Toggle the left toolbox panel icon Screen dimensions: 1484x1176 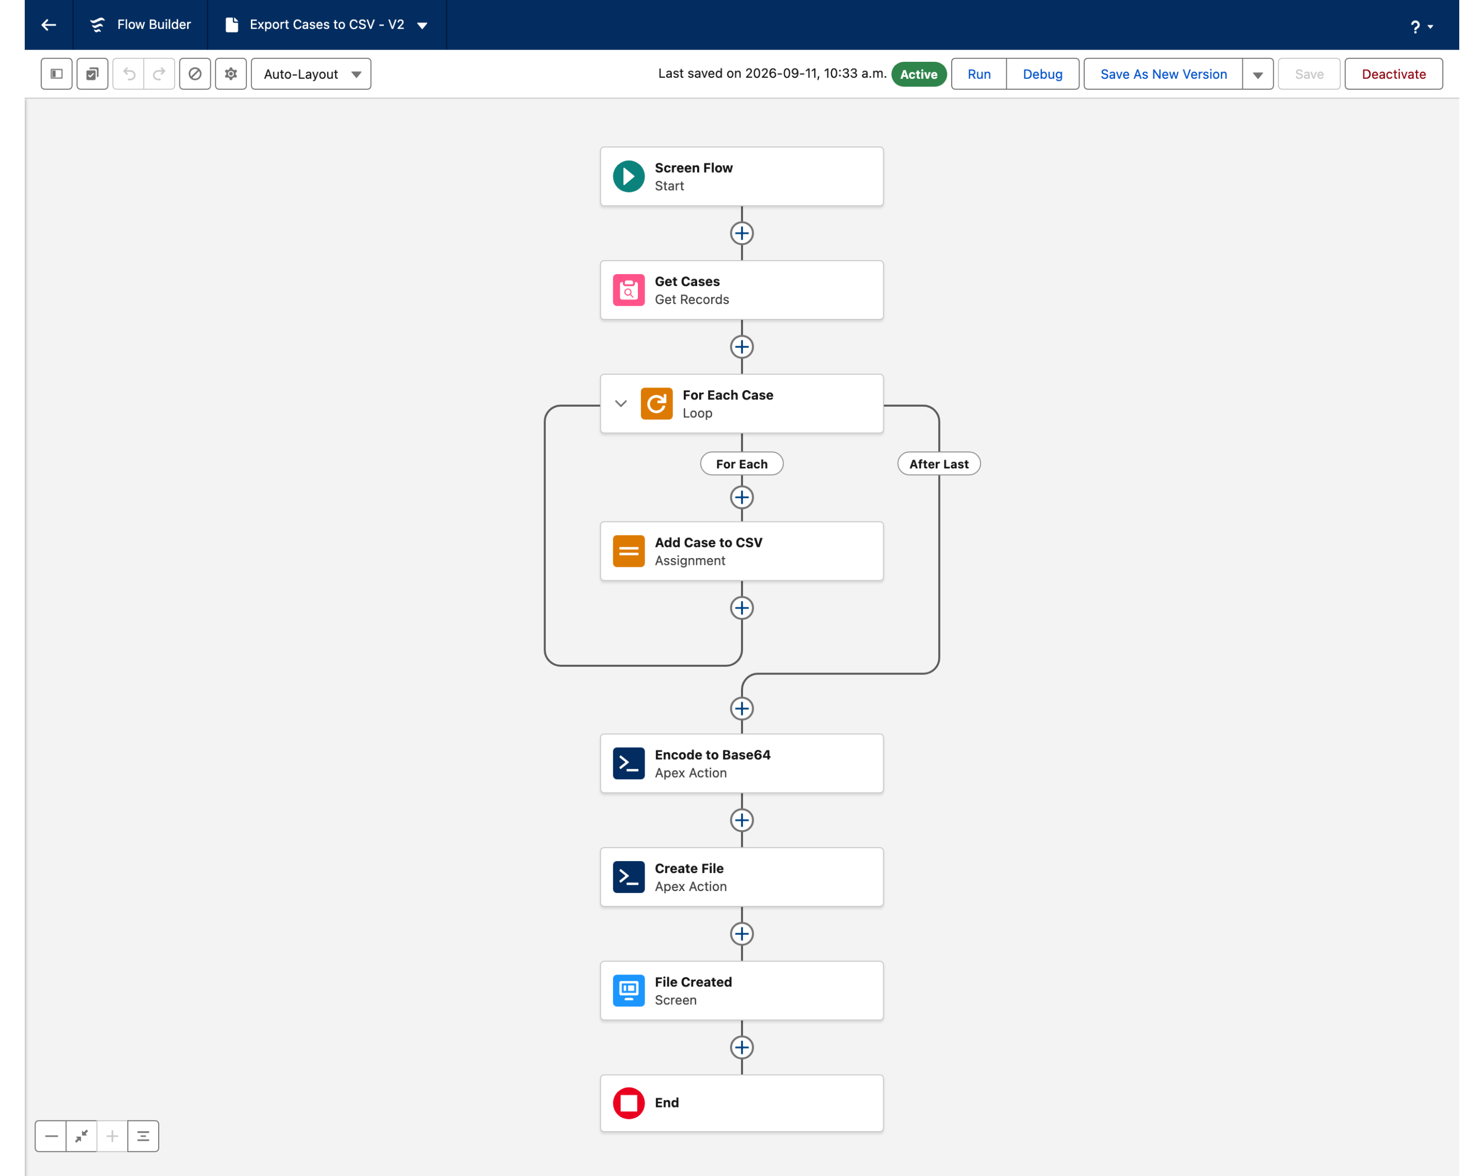[57, 74]
